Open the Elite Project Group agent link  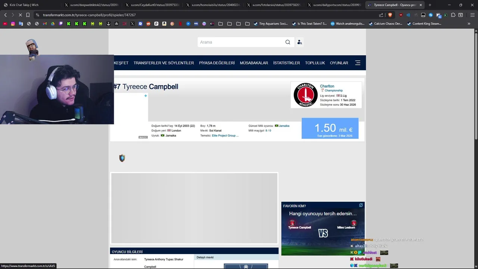(x=225, y=136)
